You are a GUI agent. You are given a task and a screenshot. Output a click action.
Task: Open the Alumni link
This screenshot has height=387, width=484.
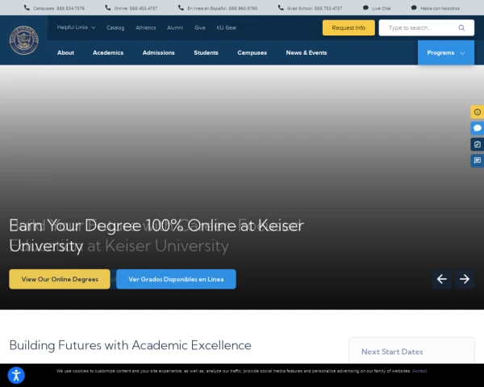pos(175,27)
